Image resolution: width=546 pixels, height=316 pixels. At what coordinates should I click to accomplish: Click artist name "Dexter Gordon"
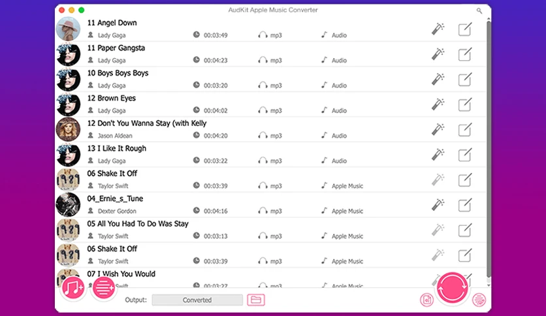click(x=117, y=212)
